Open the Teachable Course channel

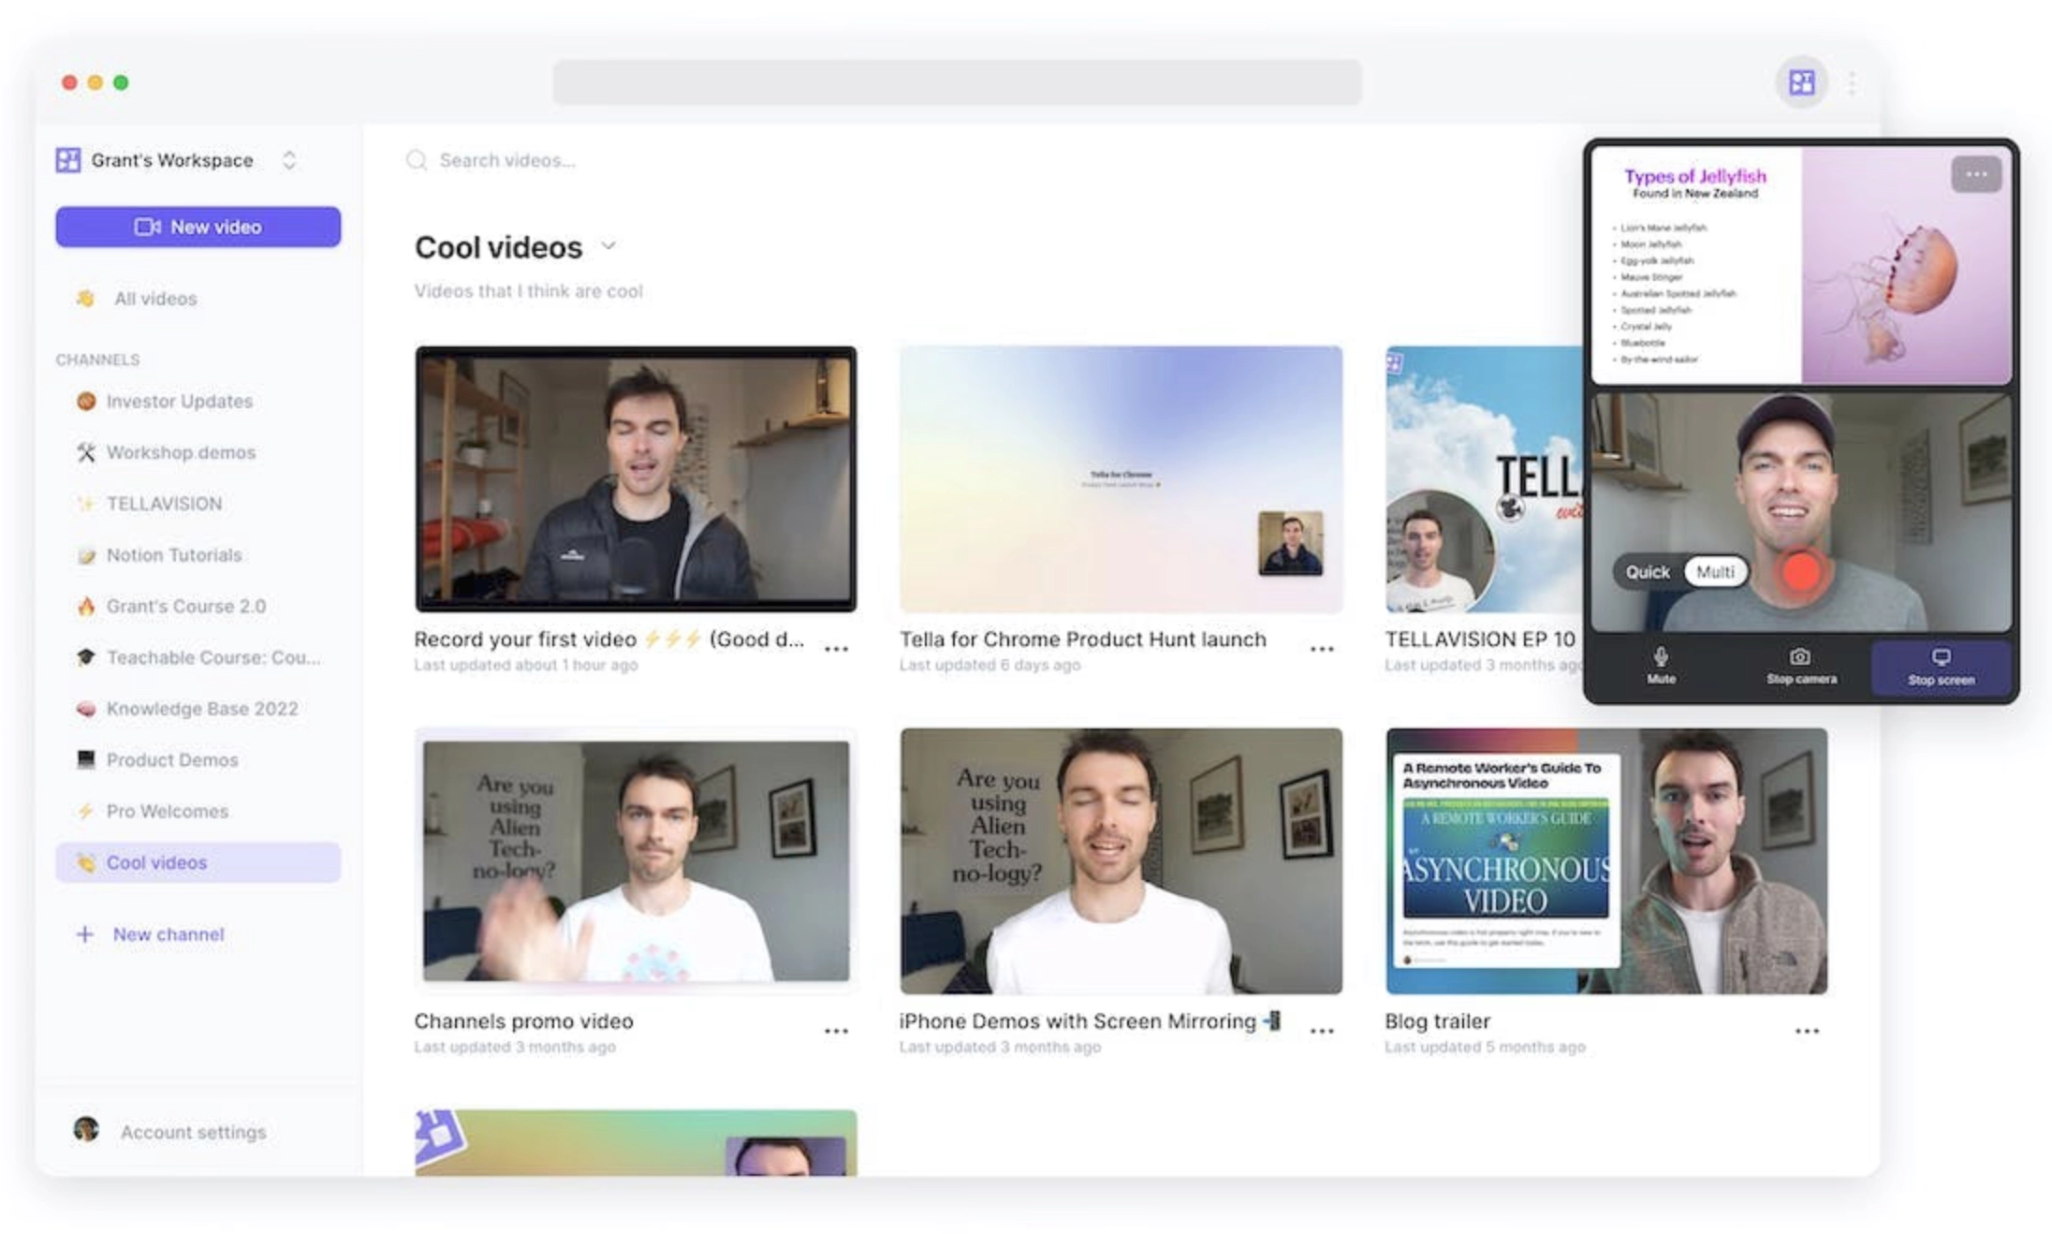(x=198, y=657)
